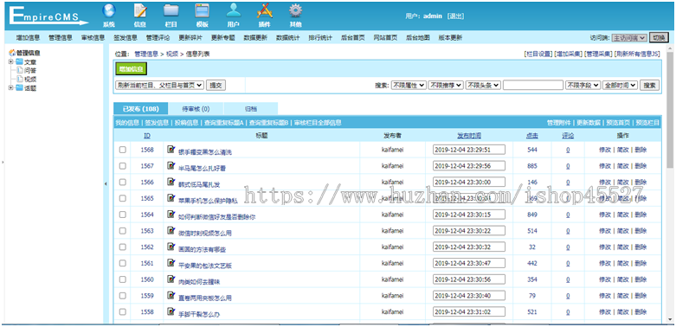Open the 插件 plugin icon
Screen dimensions: 676x327
coord(264,11)
